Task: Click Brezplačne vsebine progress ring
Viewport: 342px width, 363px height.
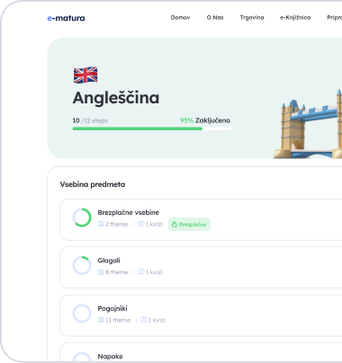Action: (x=82, y=217)
